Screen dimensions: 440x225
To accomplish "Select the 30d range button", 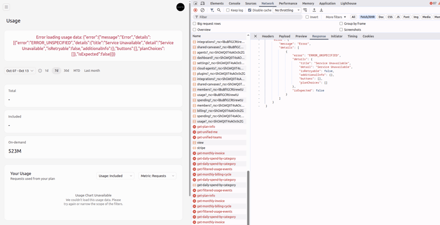I will (x=66, y=71).
